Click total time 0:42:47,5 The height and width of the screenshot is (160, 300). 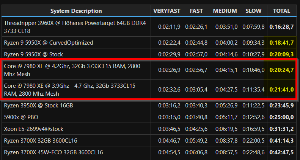(281, 152)
